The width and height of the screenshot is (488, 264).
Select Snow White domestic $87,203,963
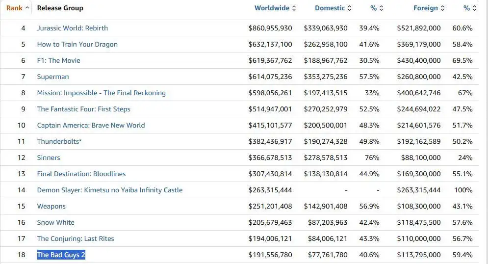pyautogui.click(x=328, y=222)
